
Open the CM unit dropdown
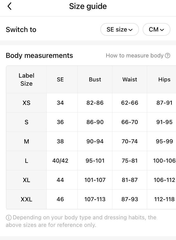coord(156,30)
